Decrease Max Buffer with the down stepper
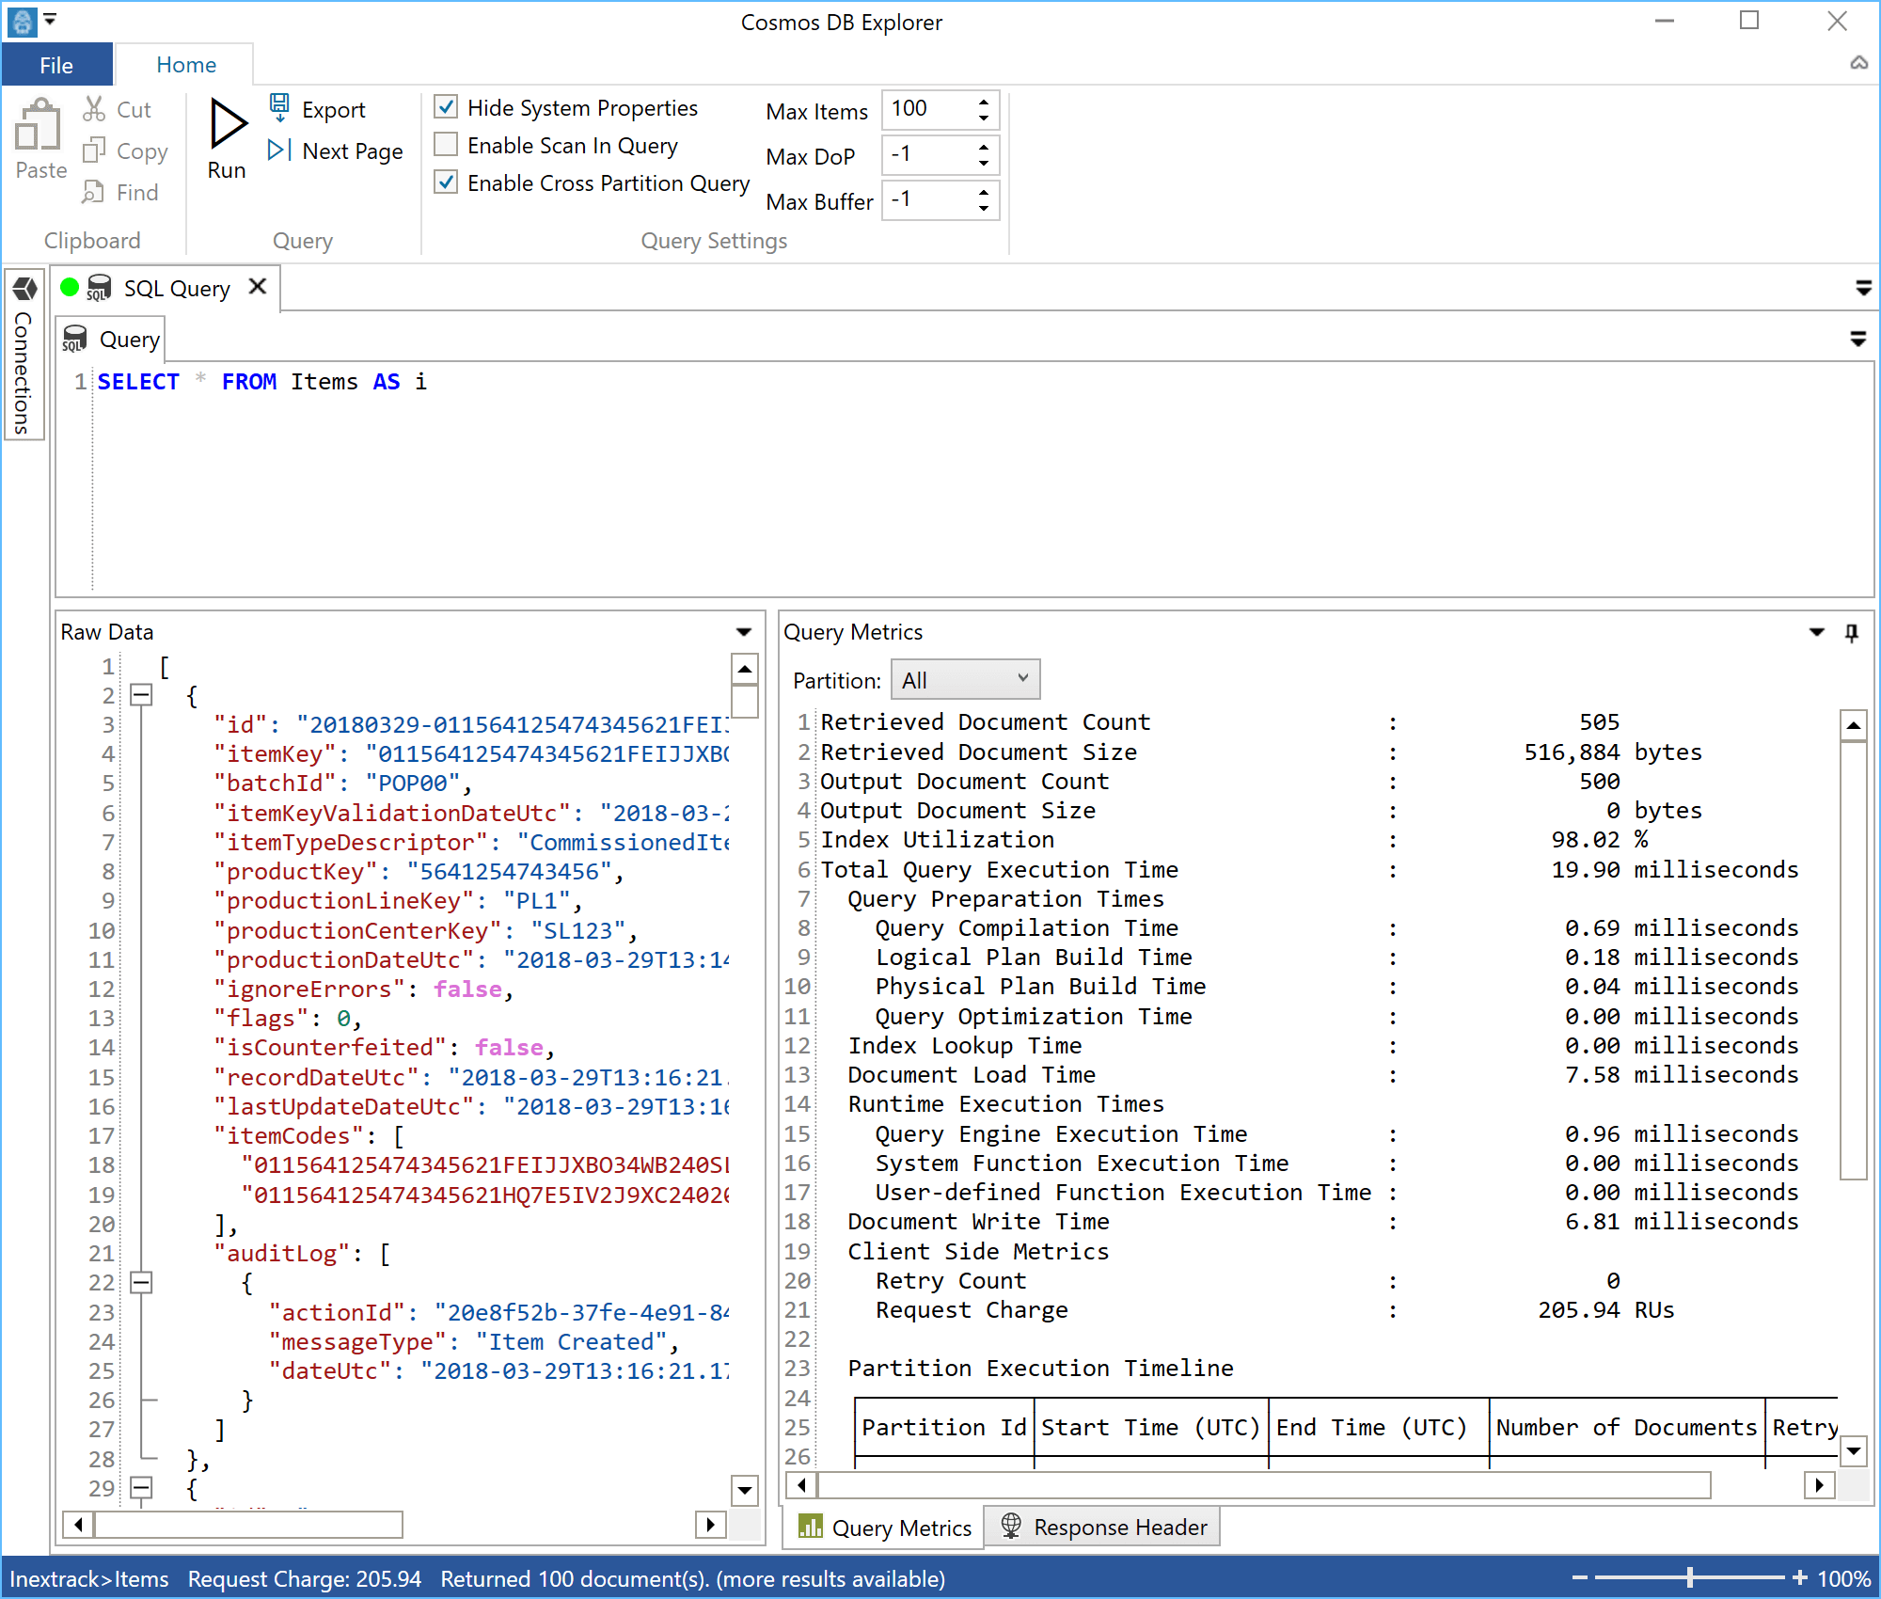 984,209
